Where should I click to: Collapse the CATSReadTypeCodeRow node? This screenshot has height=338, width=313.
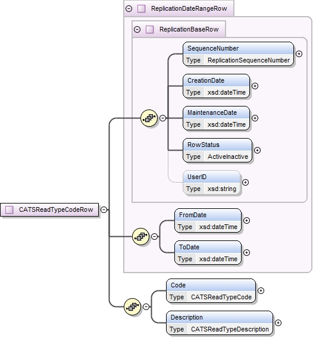pyautogui.click(x=104, y=209)
